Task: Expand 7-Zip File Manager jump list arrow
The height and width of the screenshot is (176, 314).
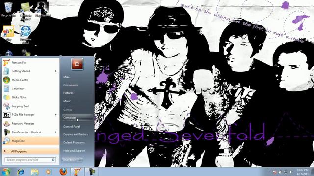Action: coord(56,115)
